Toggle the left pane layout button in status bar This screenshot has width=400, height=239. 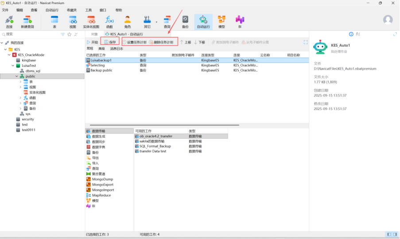click(x=388, y=234)
